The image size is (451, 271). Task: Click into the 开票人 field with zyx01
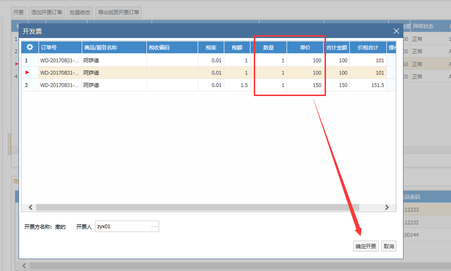(x=127, y=226)
